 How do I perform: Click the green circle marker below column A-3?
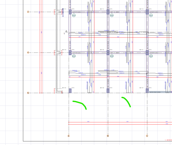pos(74,15)
